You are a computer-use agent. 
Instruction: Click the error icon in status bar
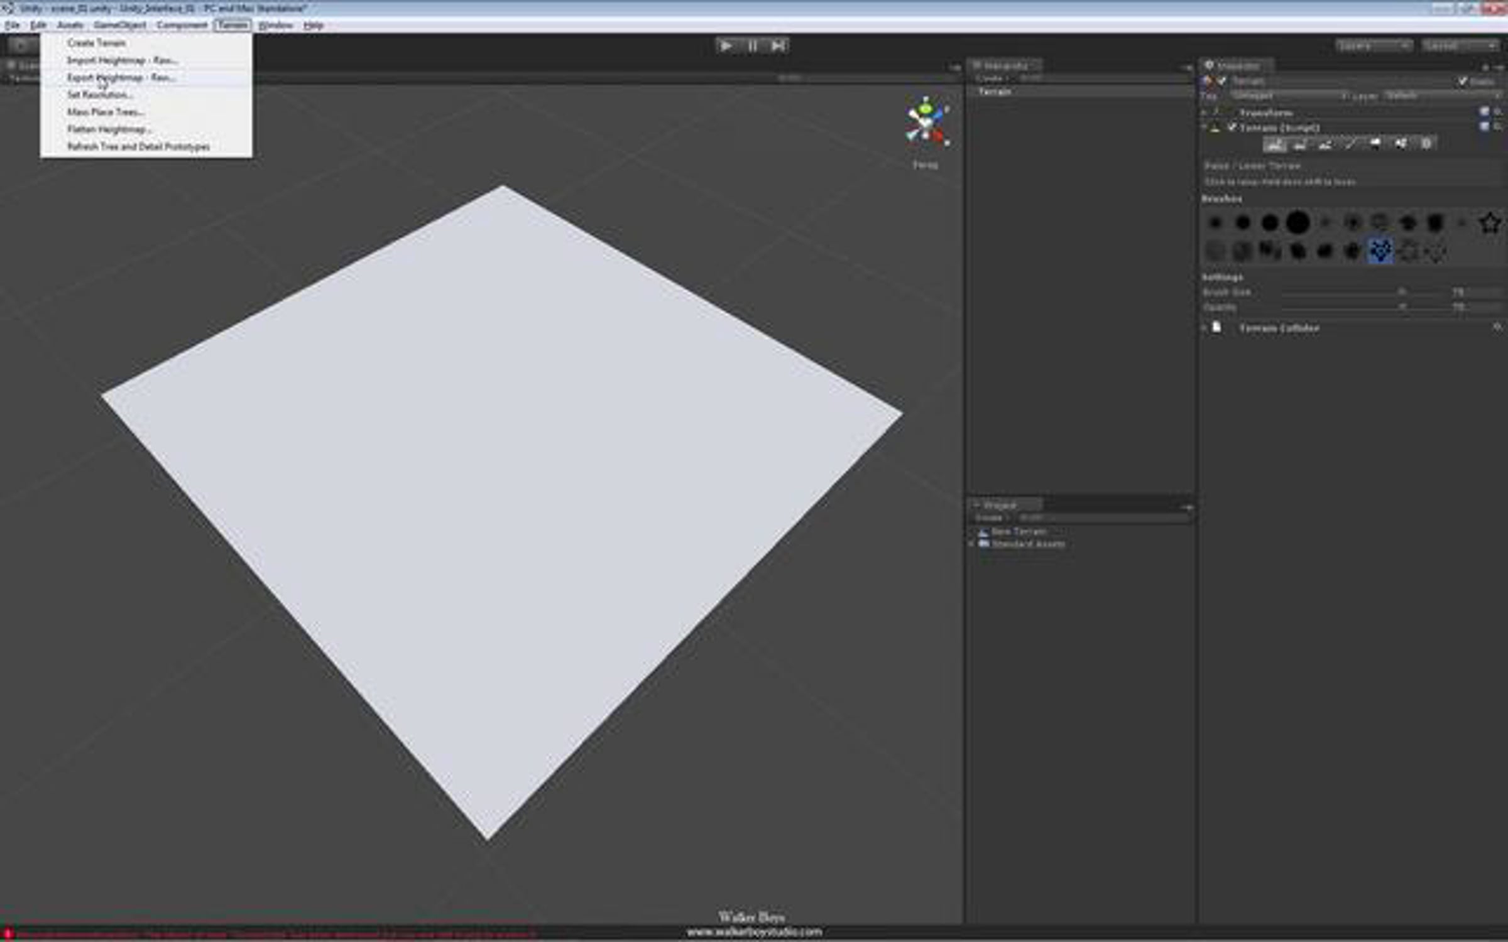[x=8, y=934]
